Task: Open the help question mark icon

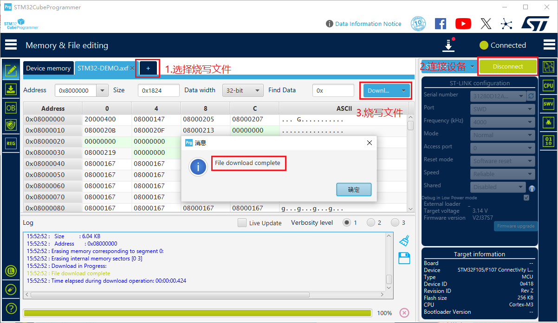Action: click(x=11, y=308)
